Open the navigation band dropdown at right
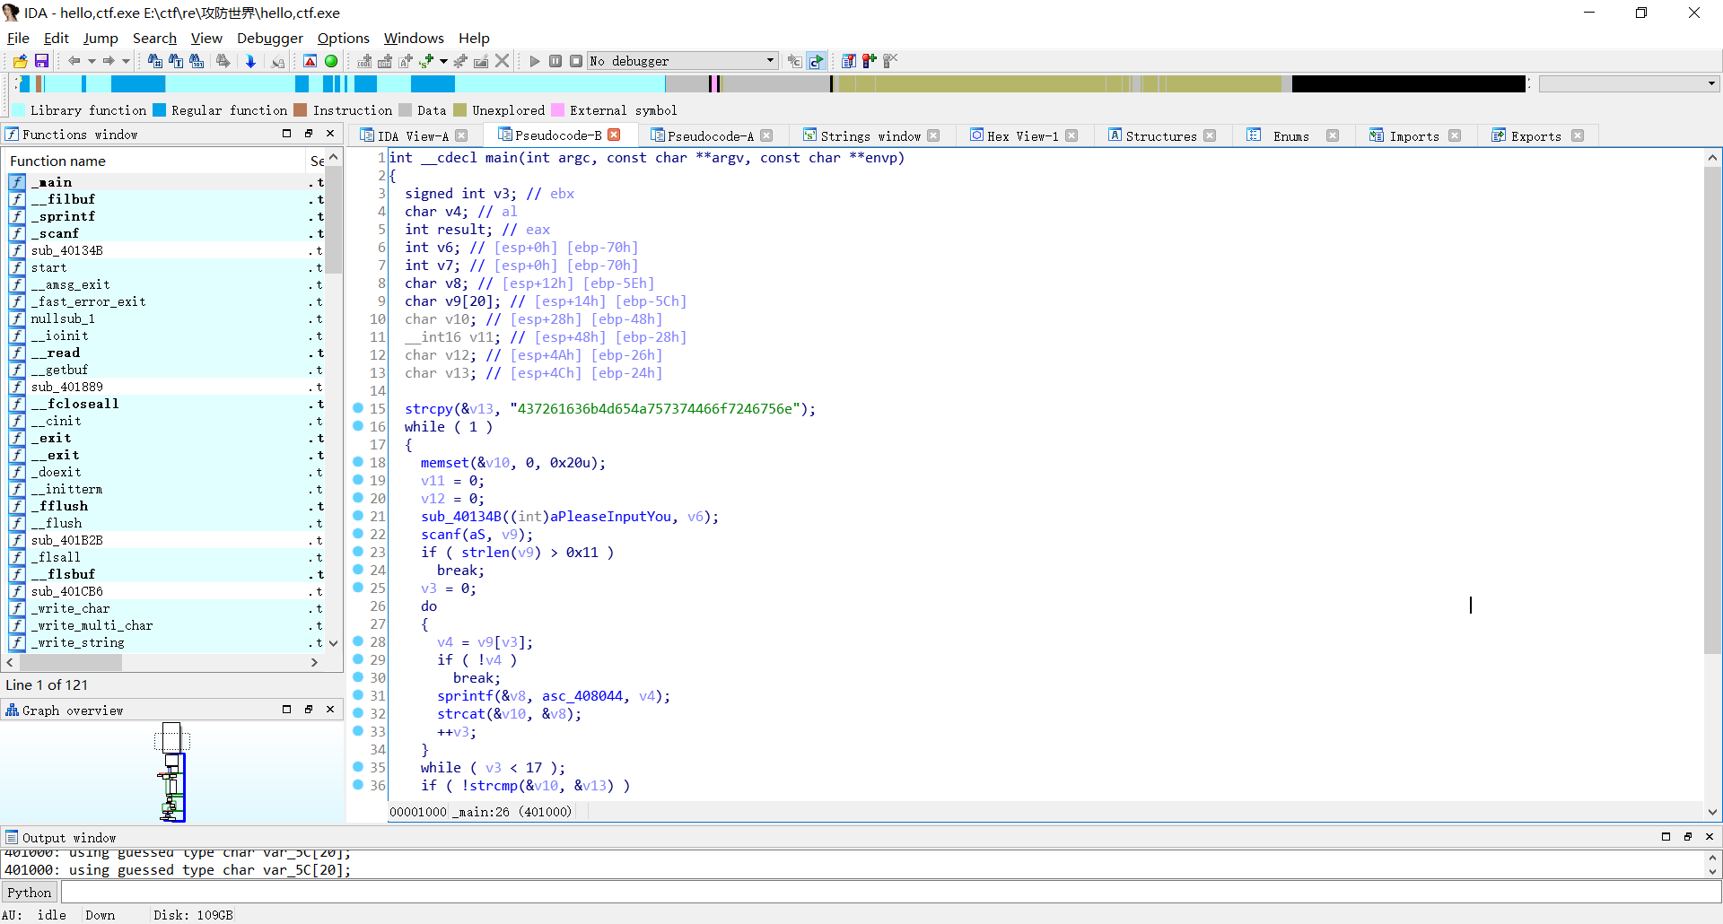 (1711, 83)
